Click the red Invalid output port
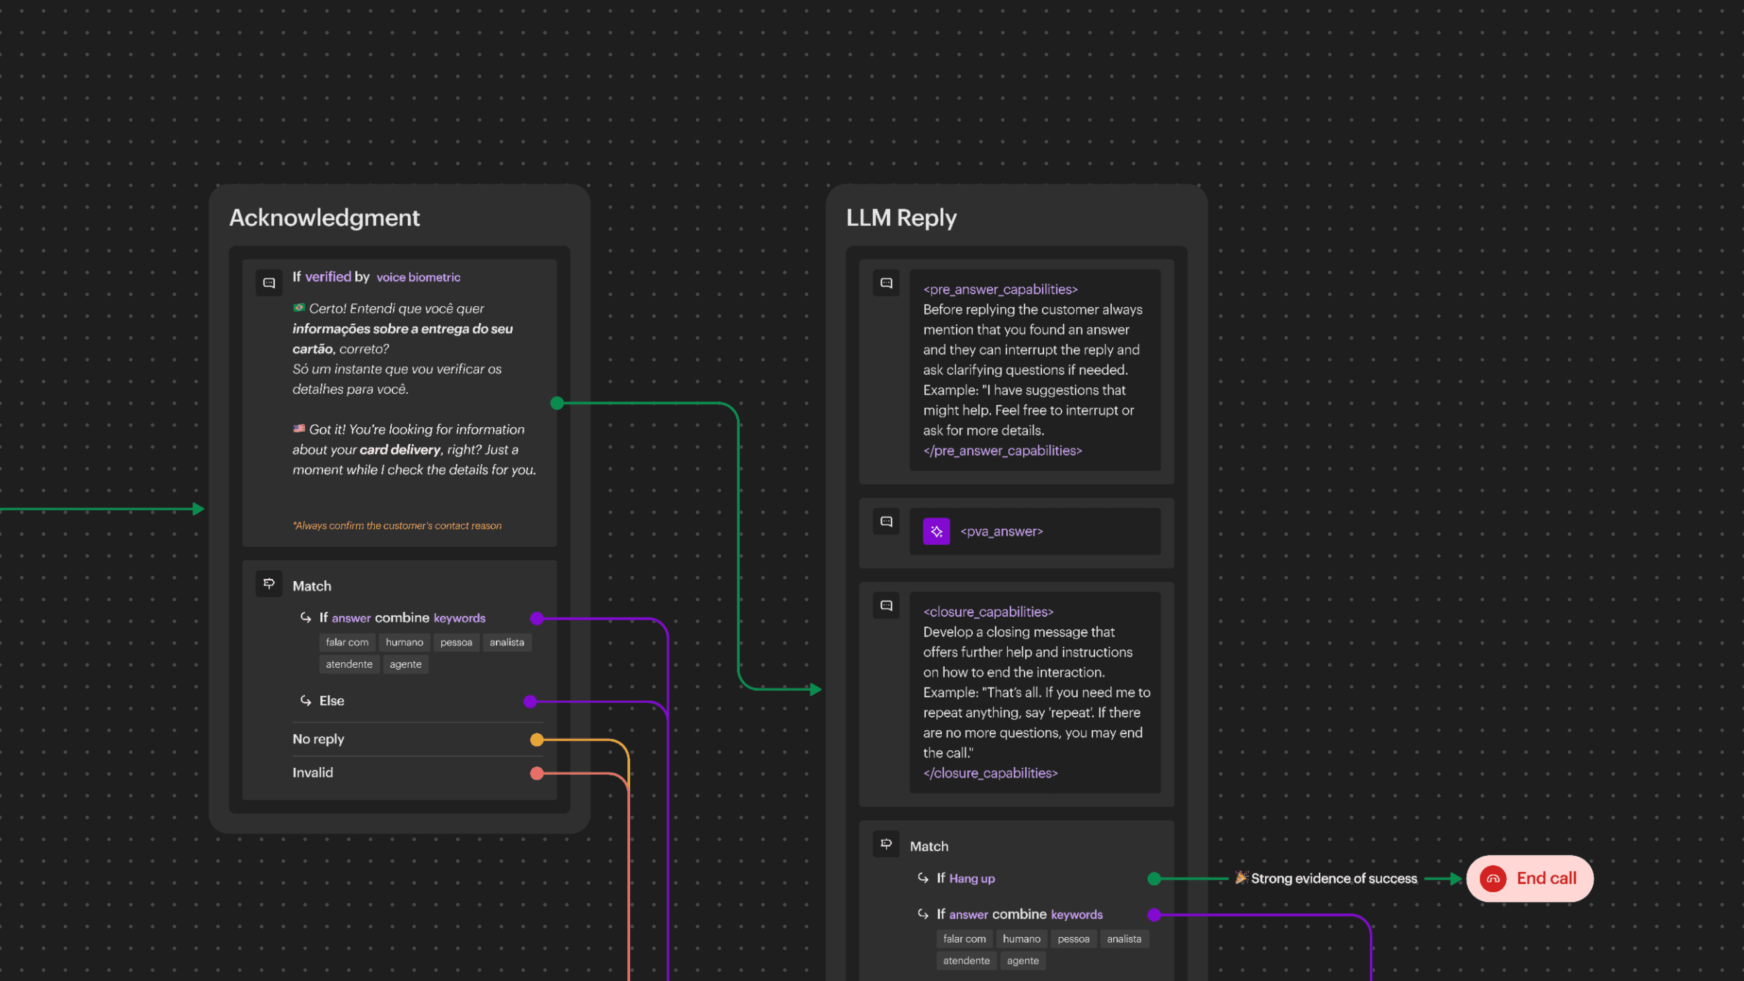1744x981 pixels. click(x=537, y=773)
